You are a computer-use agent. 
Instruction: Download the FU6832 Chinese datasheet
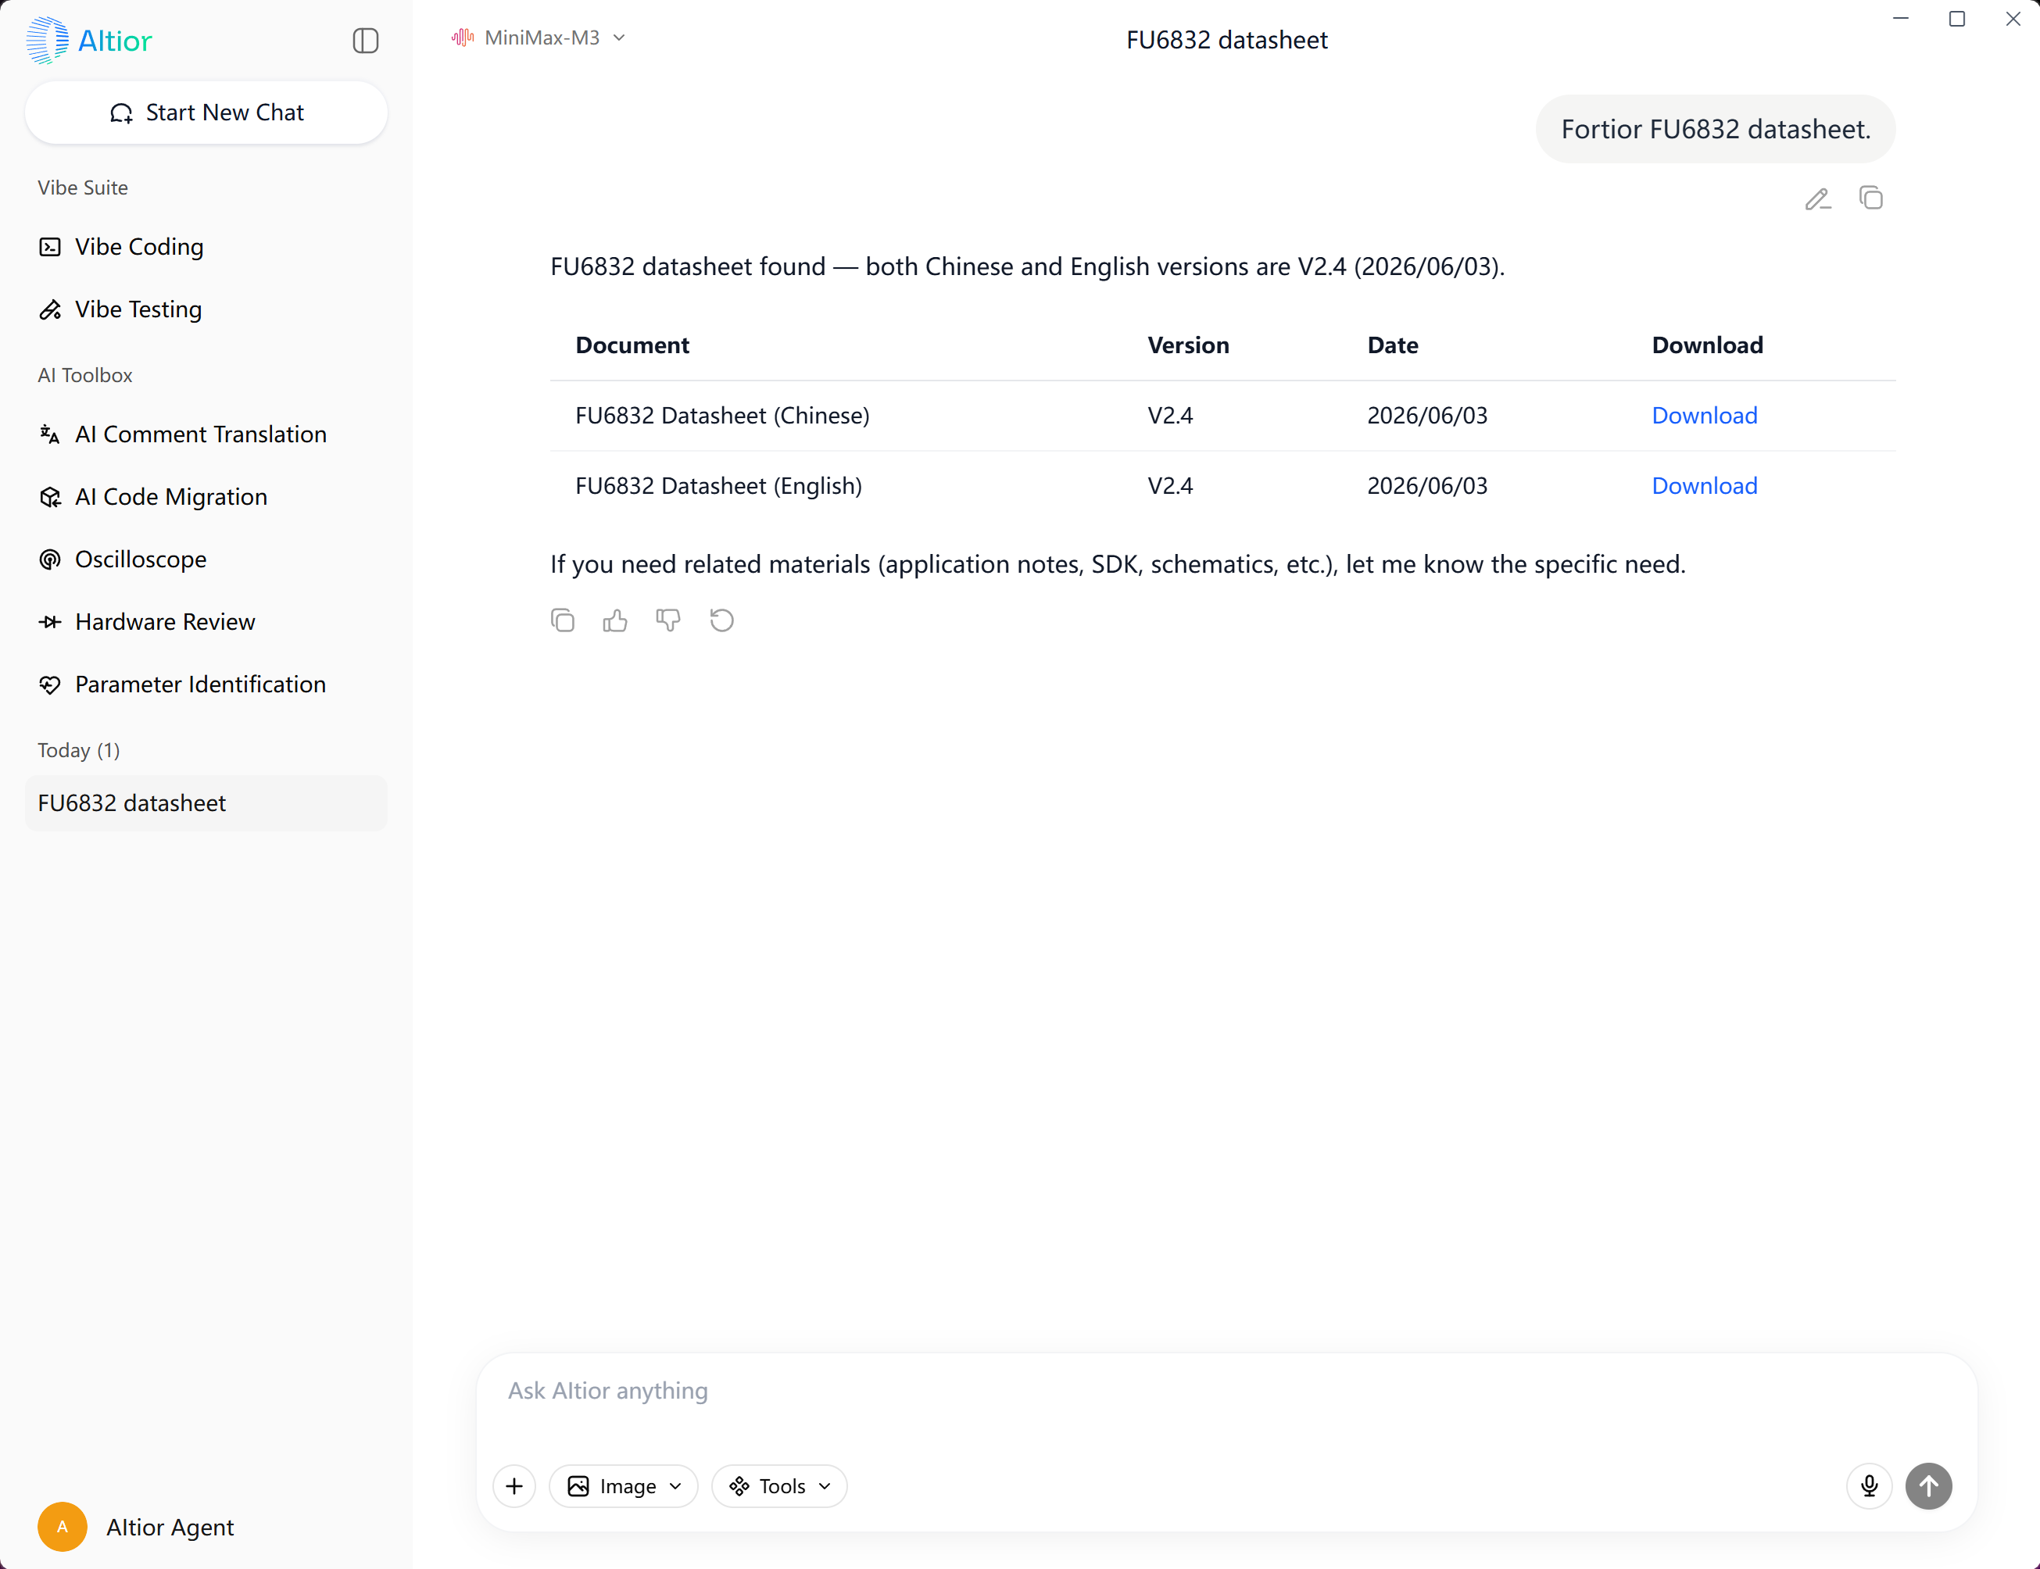tap(1705, 416)
